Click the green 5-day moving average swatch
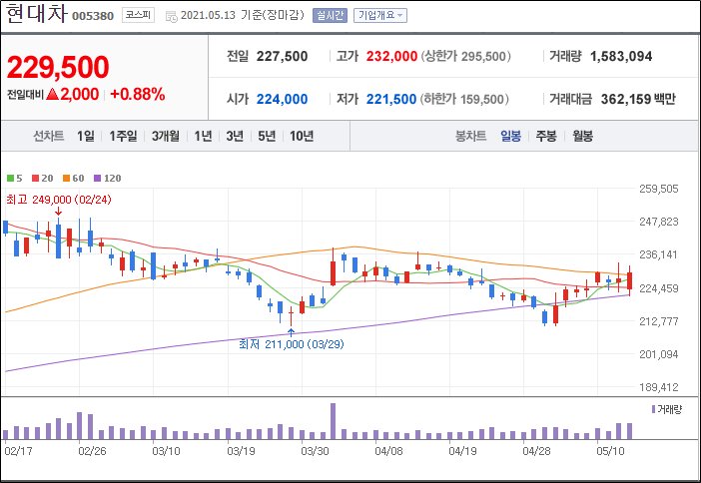Screen dimensions: 701x483 point(10,179)
